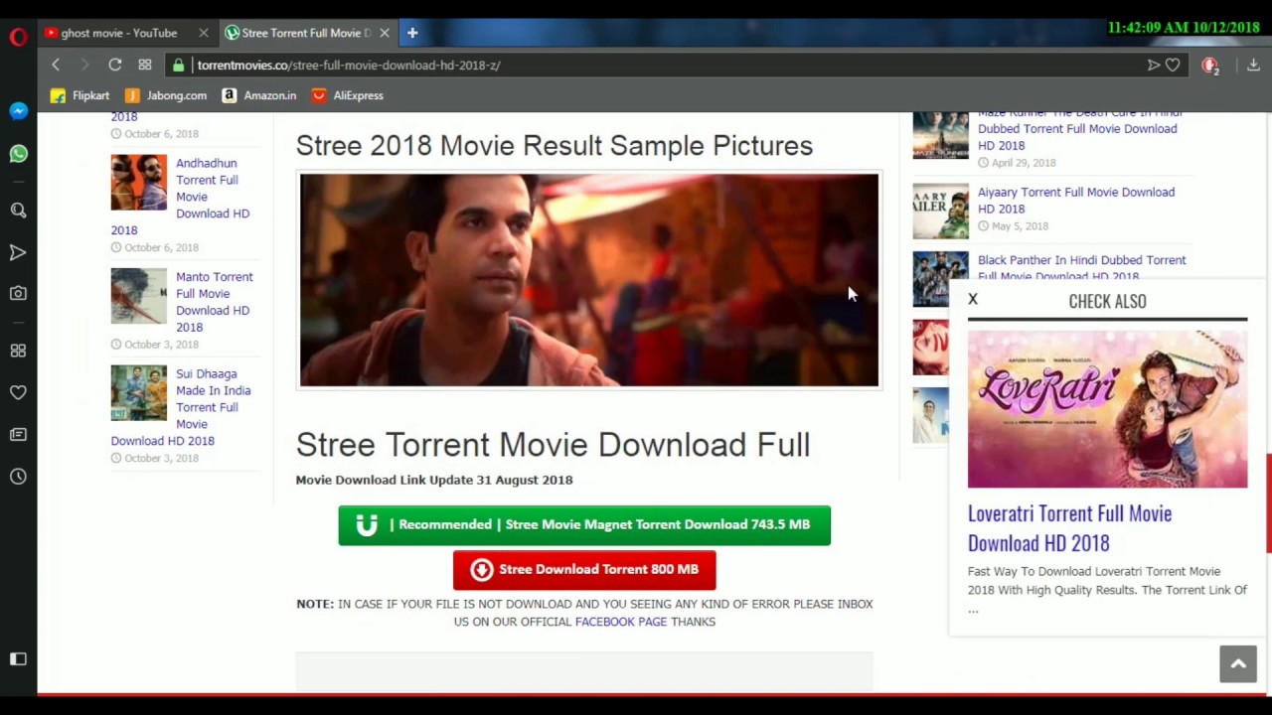Click the secure padlock icon
The image size is (1272, 715).
click(178, 65)
